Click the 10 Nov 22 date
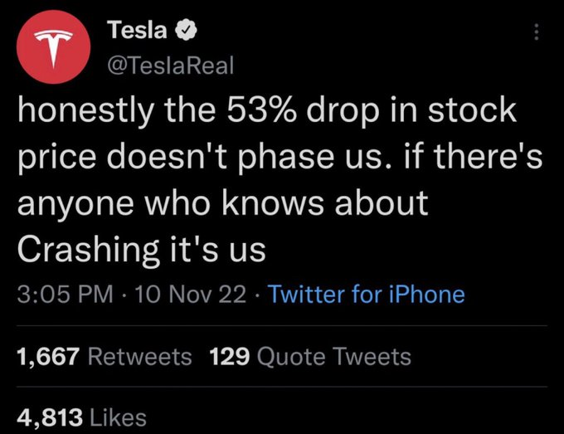564x434 pixels. [191, 295]
